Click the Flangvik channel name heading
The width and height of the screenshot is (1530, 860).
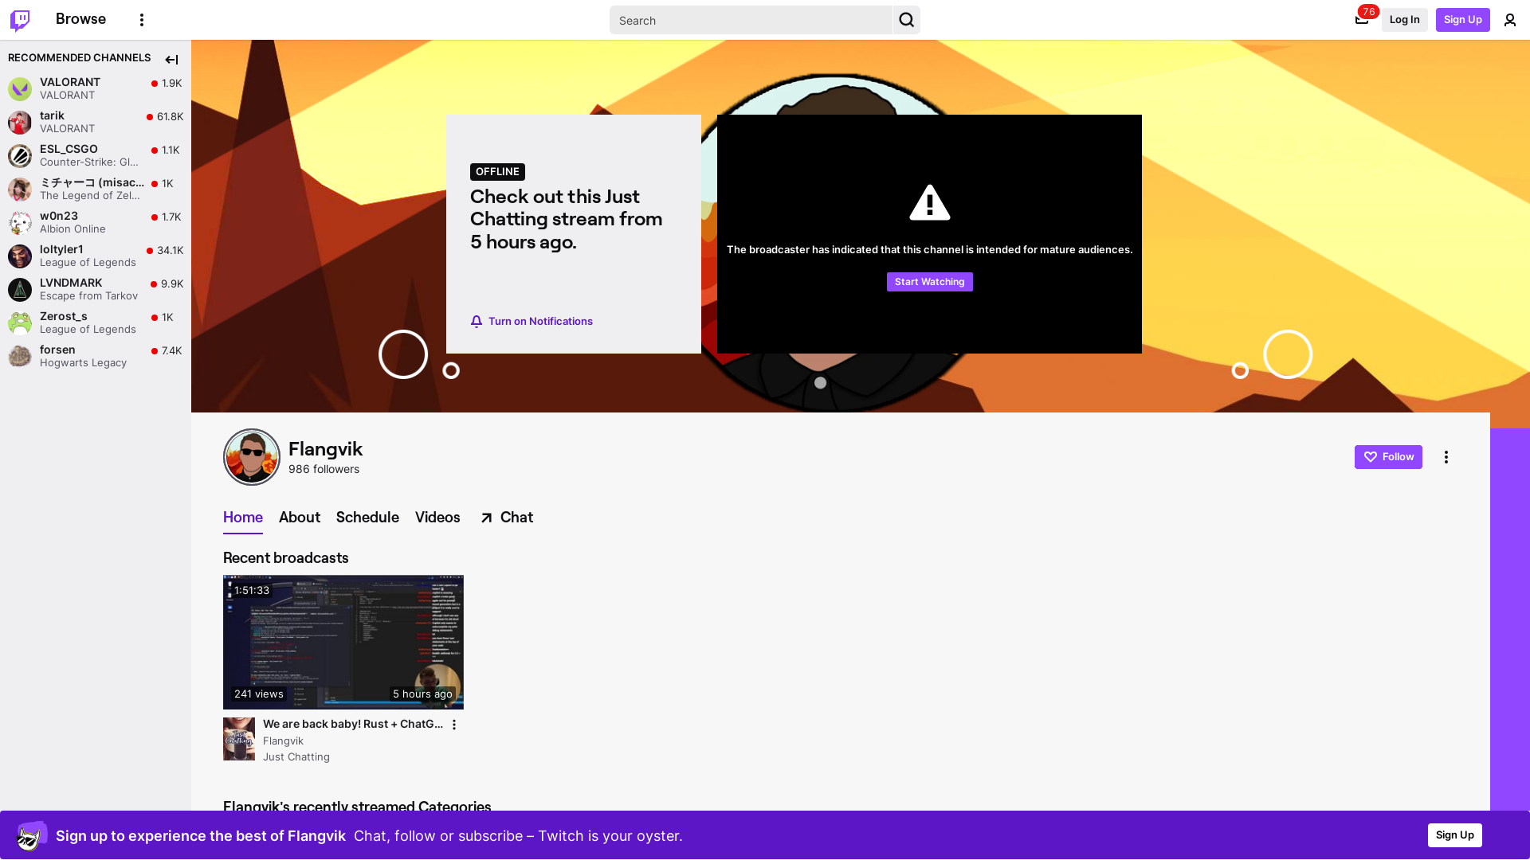(x=325, y=449)
